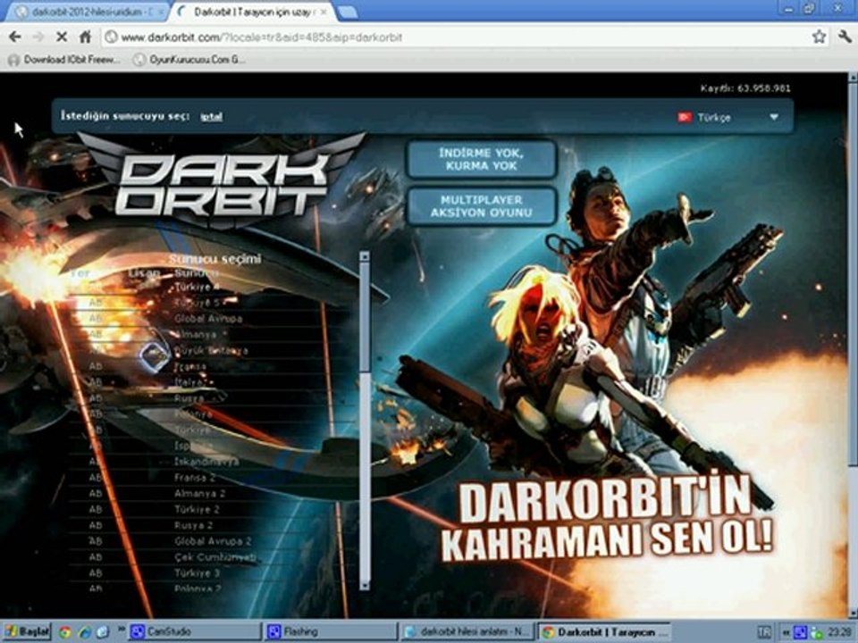
Task: Open the Başlat start menu
Action: coord(27,631)
